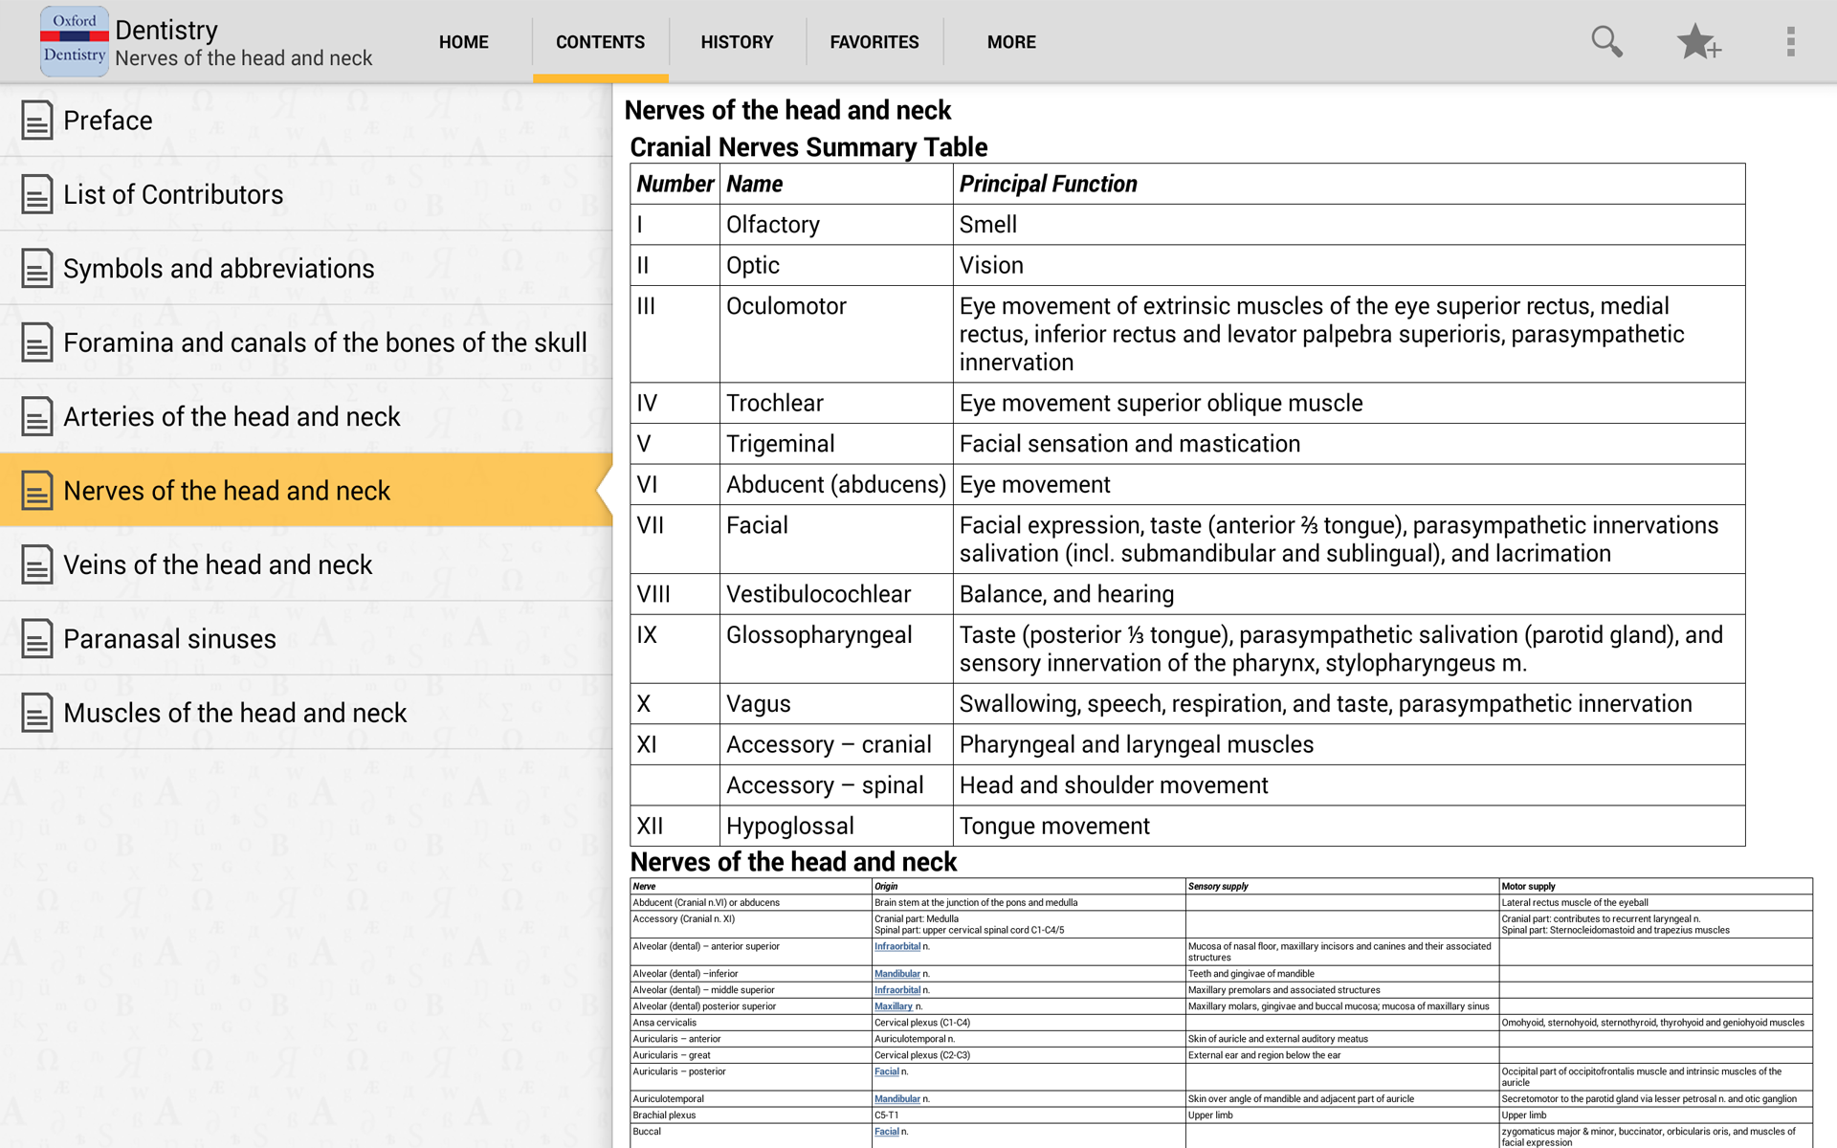This screenshot has height=1148, width=1837.
Task: Click the 'Brachial plexus' nerve row label
Action: click(664, 1115)
